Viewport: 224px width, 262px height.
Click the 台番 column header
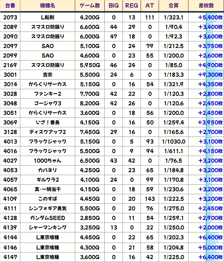(10, 6)
